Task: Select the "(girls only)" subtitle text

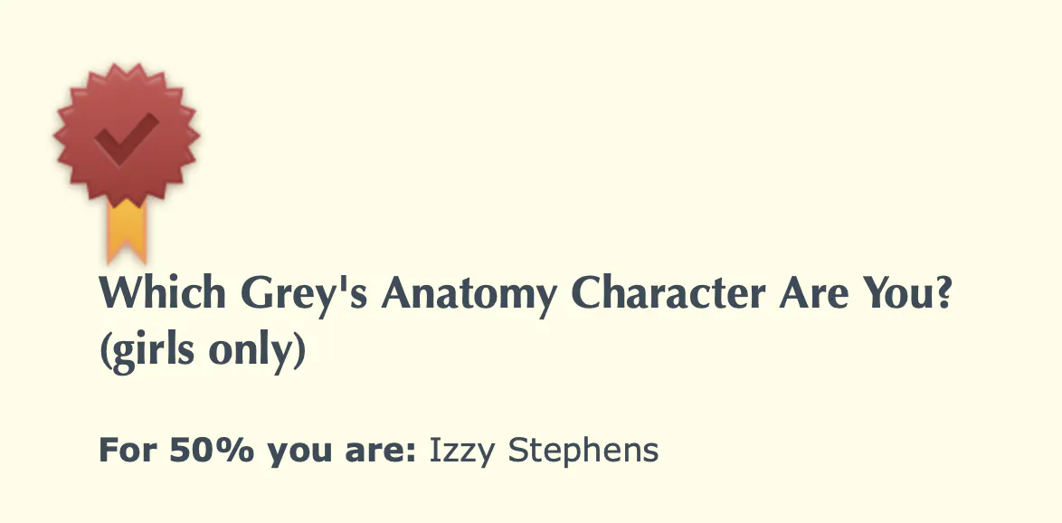Action: tap(203, 352)
